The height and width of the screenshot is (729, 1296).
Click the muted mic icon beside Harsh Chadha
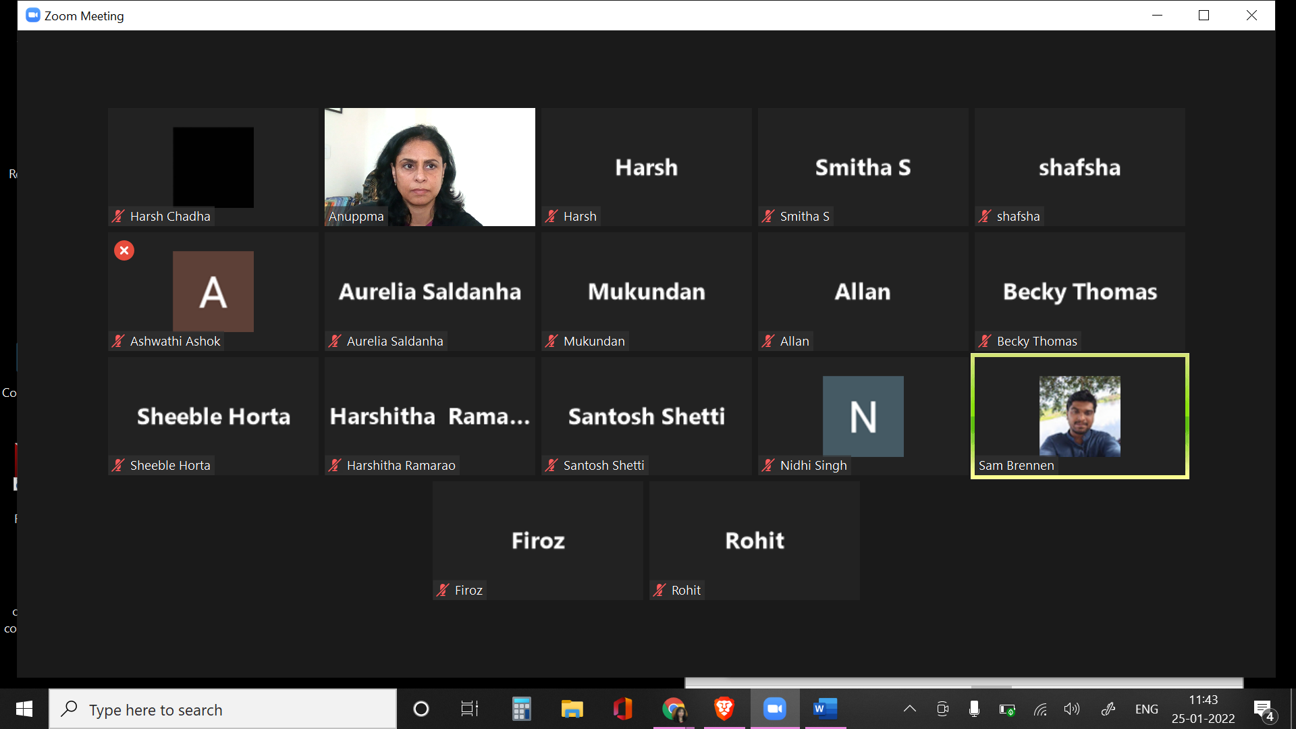[118, 217]
